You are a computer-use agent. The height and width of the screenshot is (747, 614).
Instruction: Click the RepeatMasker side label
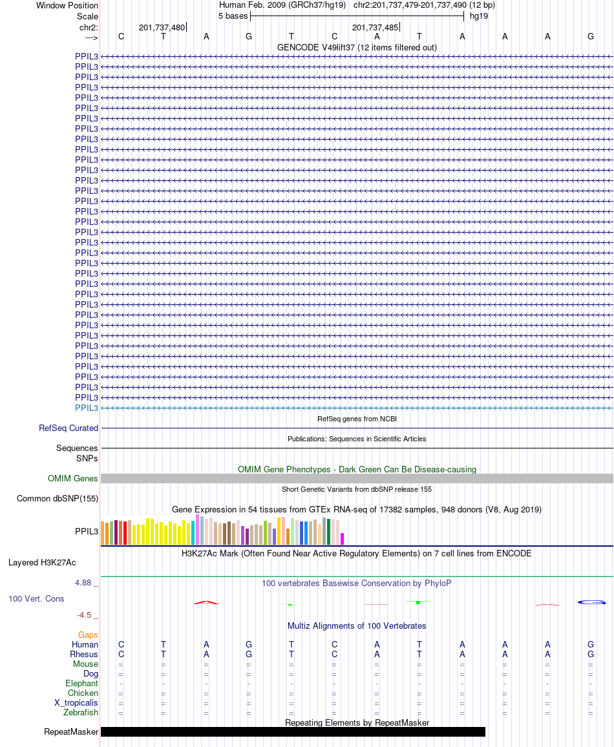click(x=71, y=731)
